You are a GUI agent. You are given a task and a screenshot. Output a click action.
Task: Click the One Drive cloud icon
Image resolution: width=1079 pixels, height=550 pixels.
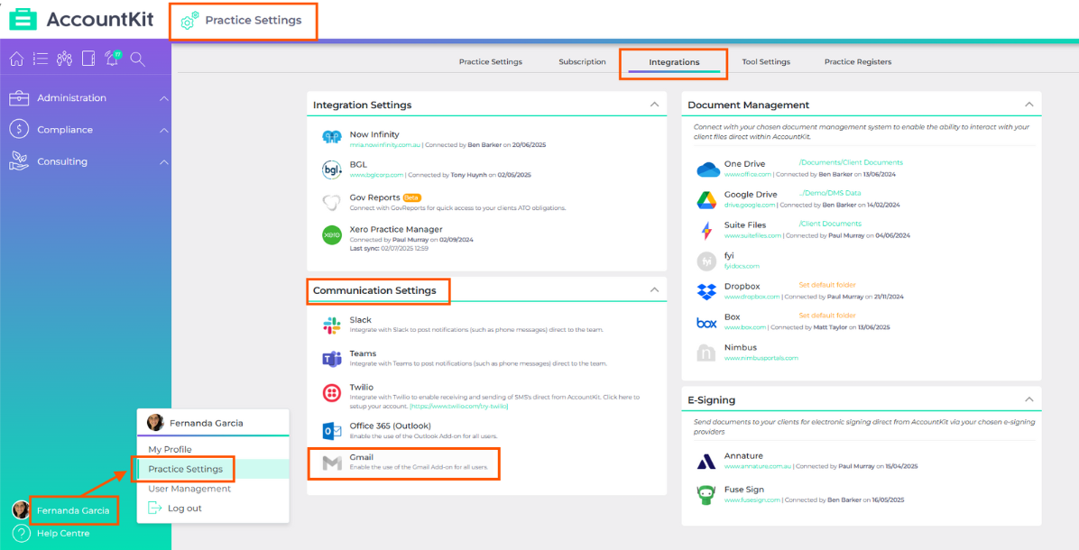tap(707, 170)
